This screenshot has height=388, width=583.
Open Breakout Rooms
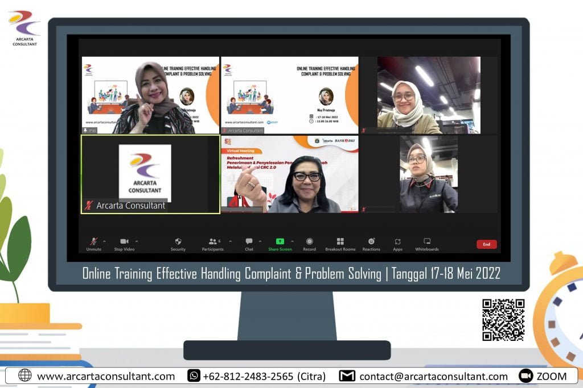click(340, 242)
